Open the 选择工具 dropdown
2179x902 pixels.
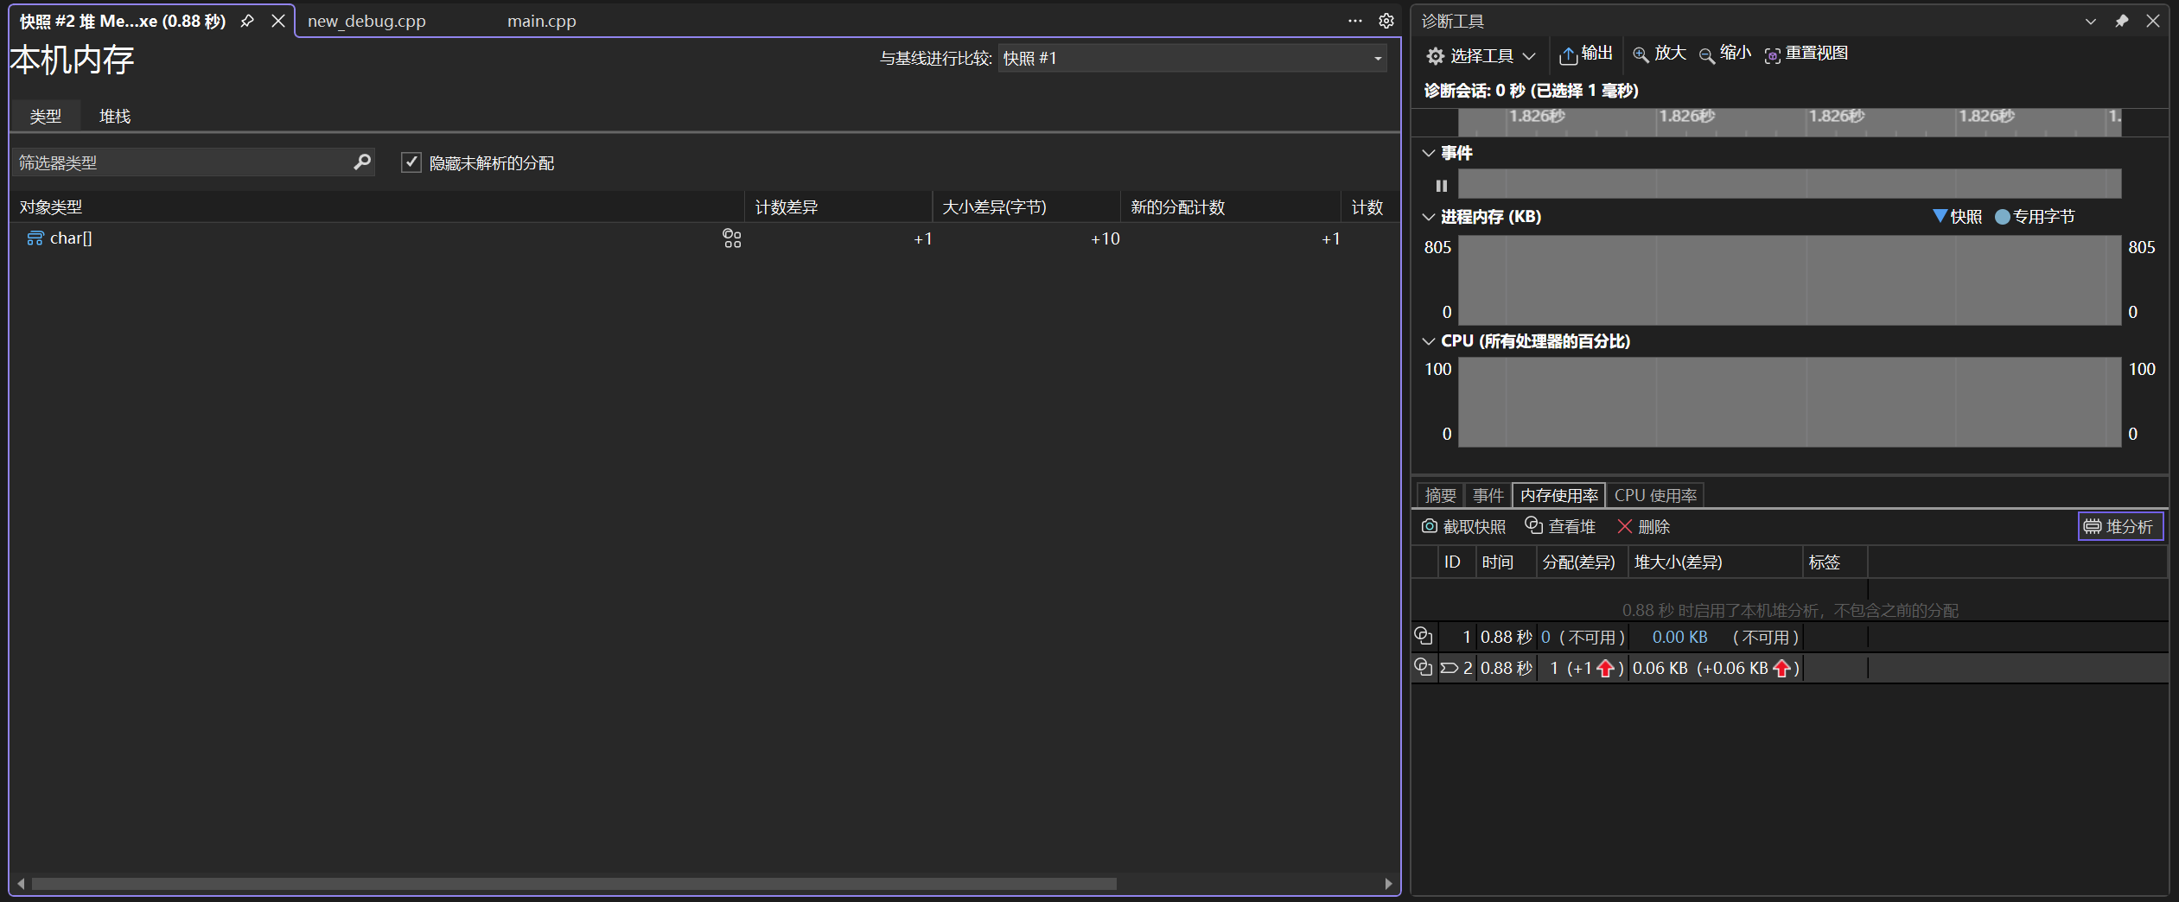coord(1481,55)
